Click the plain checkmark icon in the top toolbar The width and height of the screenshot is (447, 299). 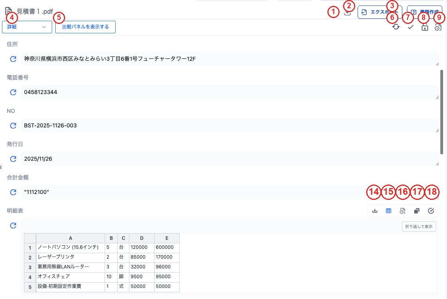tap(411, 27)
